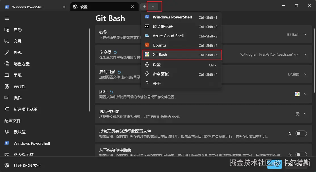Screen dimensions: 316x172
Task: Enable the 以管理员身份运行此配置文件 toggle
Action: coord(301,133)
